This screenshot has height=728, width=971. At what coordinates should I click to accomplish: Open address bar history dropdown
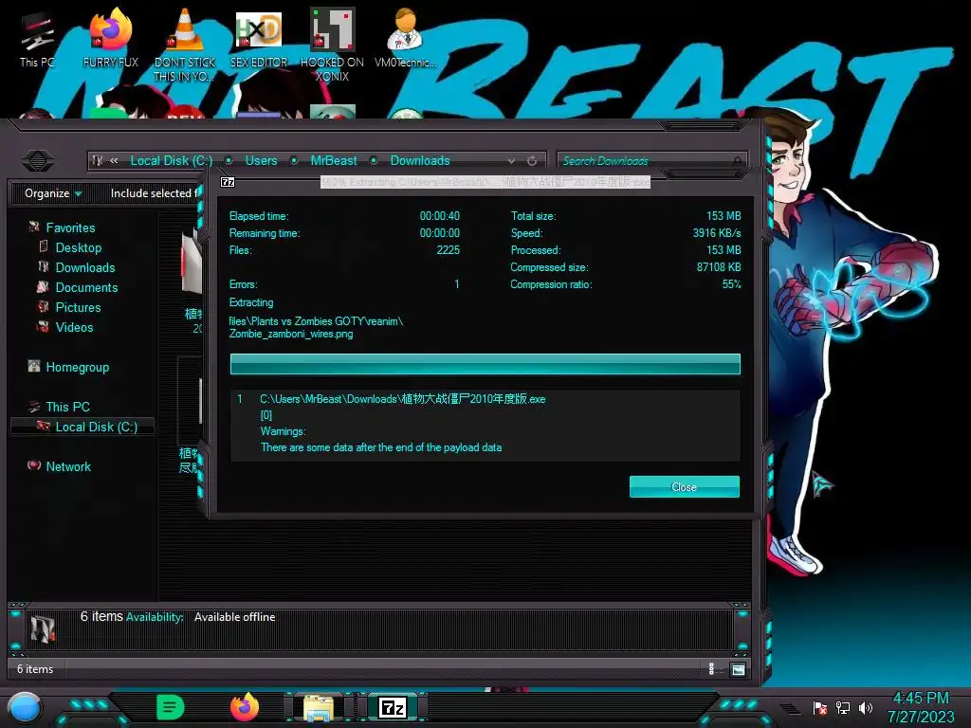[511, 161]
